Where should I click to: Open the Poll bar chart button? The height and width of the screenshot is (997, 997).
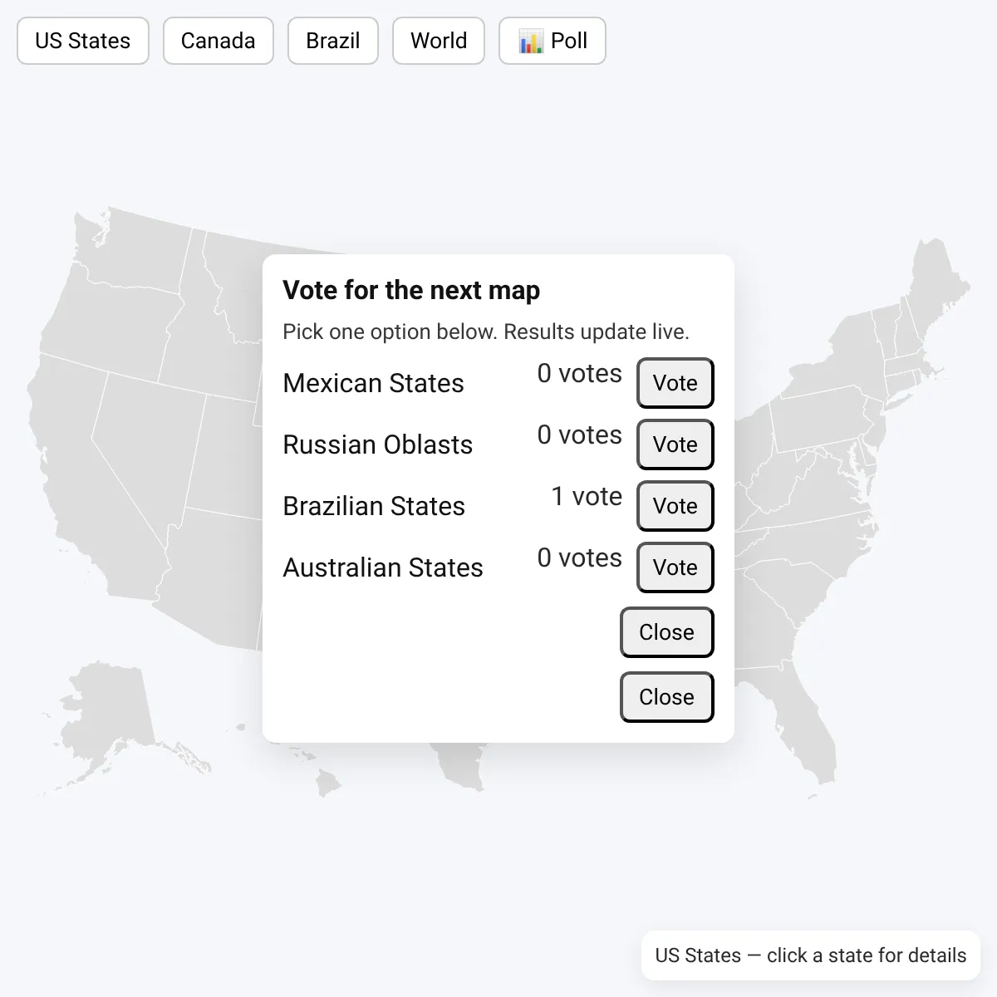tap(553, 41)
